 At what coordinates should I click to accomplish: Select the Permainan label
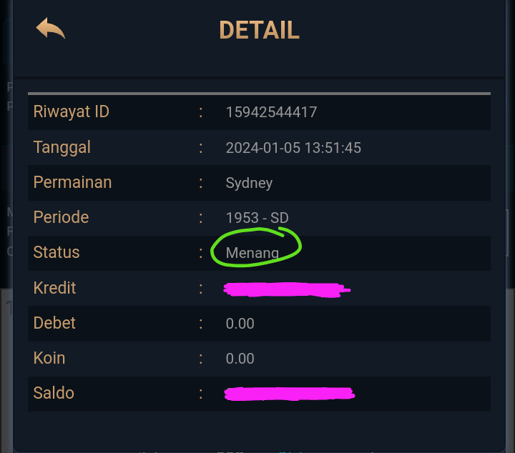click(73, 183)
